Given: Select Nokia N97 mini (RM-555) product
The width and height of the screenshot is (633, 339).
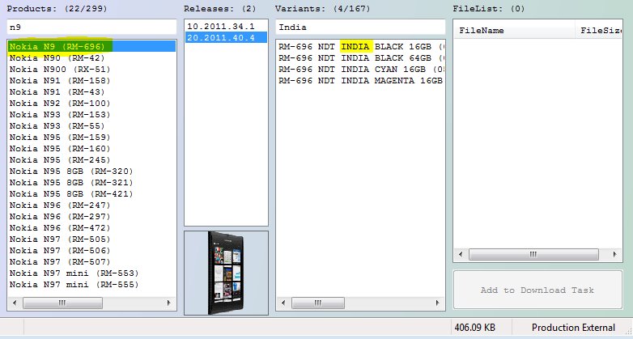Looking at the screenshot, I should tap(91, 284).
